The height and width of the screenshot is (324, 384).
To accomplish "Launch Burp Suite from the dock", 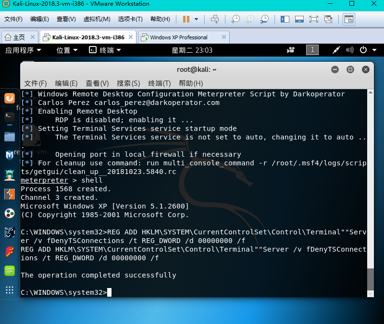I will point(10,194).
